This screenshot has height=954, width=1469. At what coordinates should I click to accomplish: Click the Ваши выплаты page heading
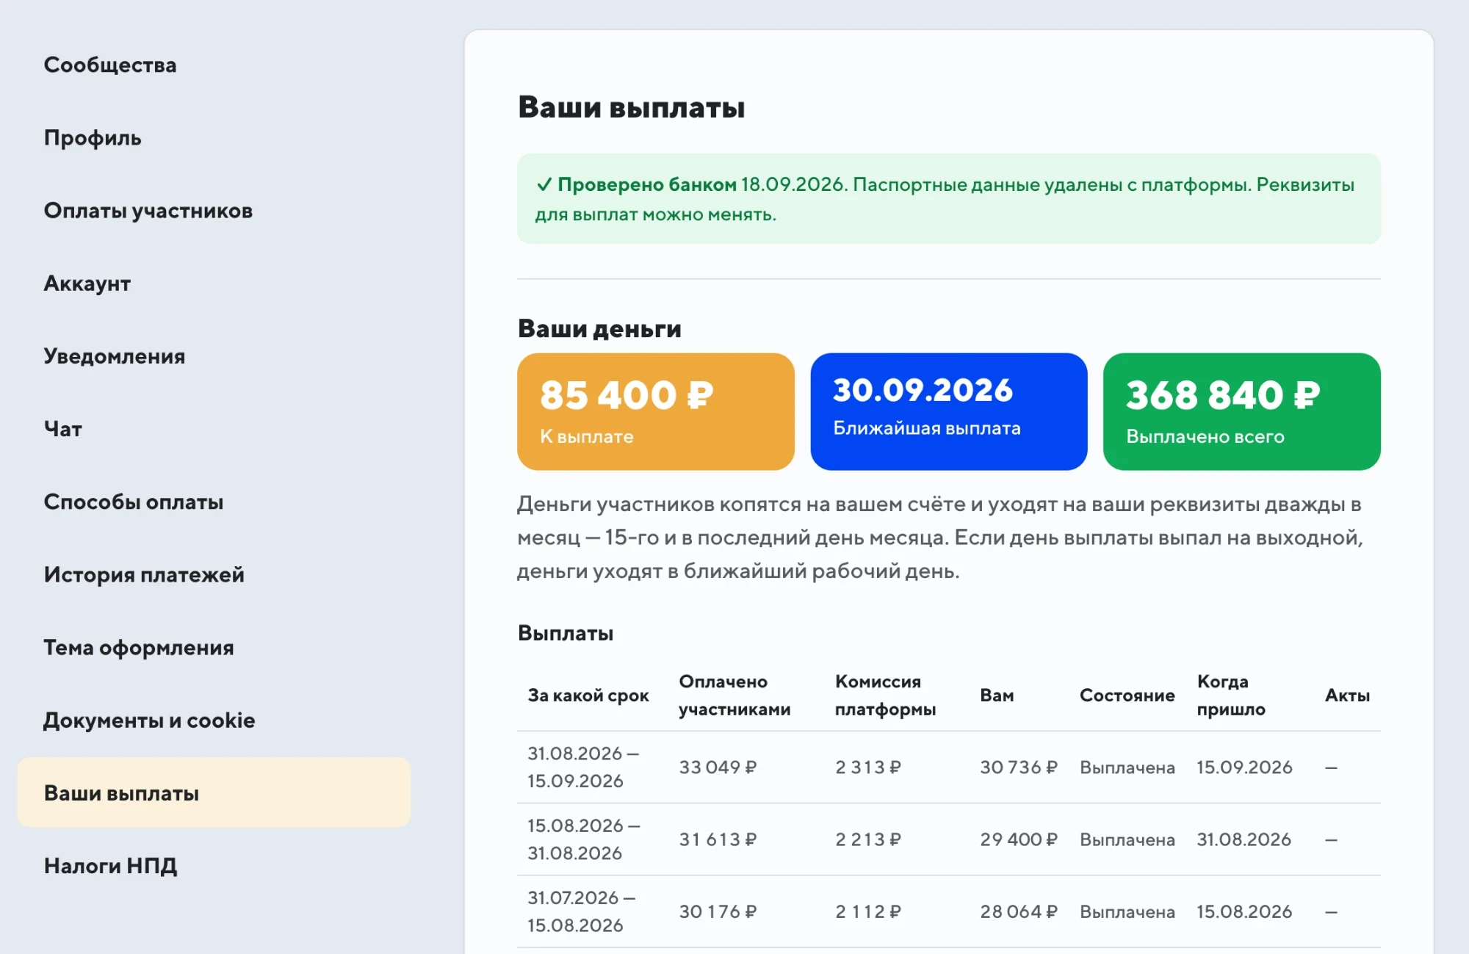pos(632,107)
